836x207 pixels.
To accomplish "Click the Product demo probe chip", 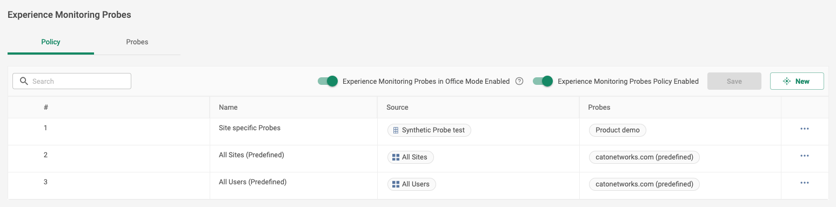I will (618, 130).
